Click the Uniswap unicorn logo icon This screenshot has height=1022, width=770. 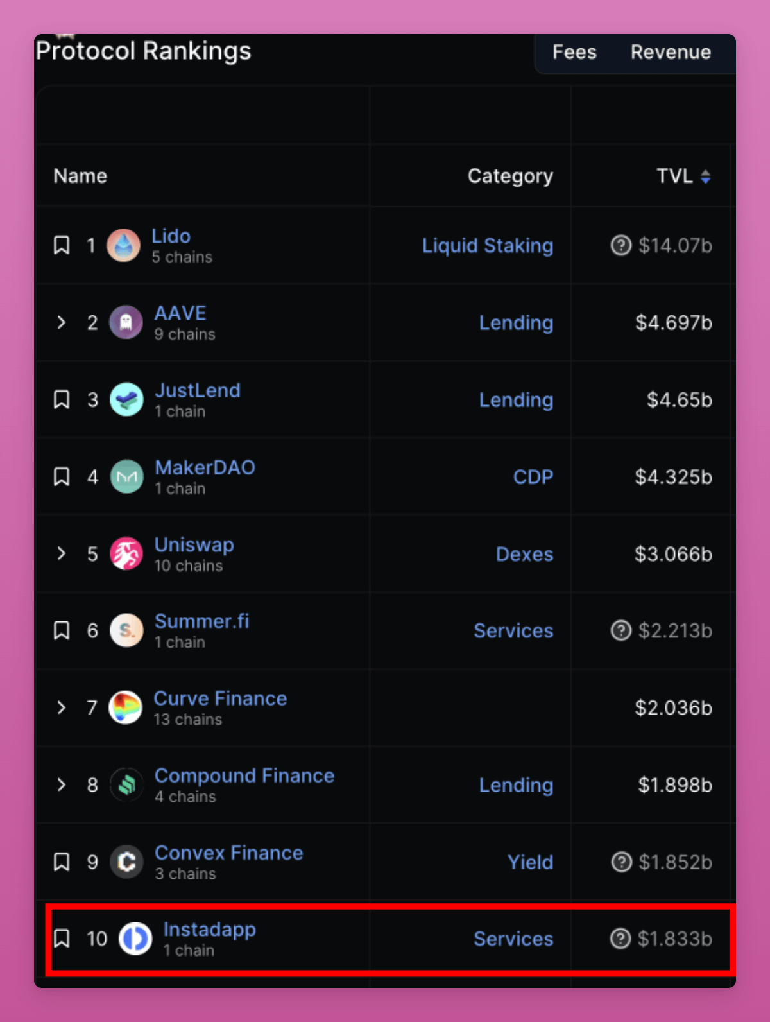tap(126, 553)
